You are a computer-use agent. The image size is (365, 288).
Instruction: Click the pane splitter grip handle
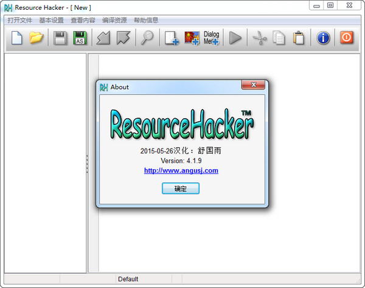(87, 164)
